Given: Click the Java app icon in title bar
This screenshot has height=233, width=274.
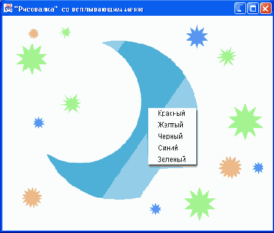Looking at the screenshot, I should [x=8, y=8].
